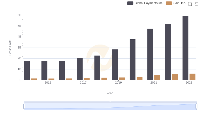Viewport: 201px width, 116px height.
Task: Click the zoom reset icon in chart toolbar
Action: click(x=196, y=4)
